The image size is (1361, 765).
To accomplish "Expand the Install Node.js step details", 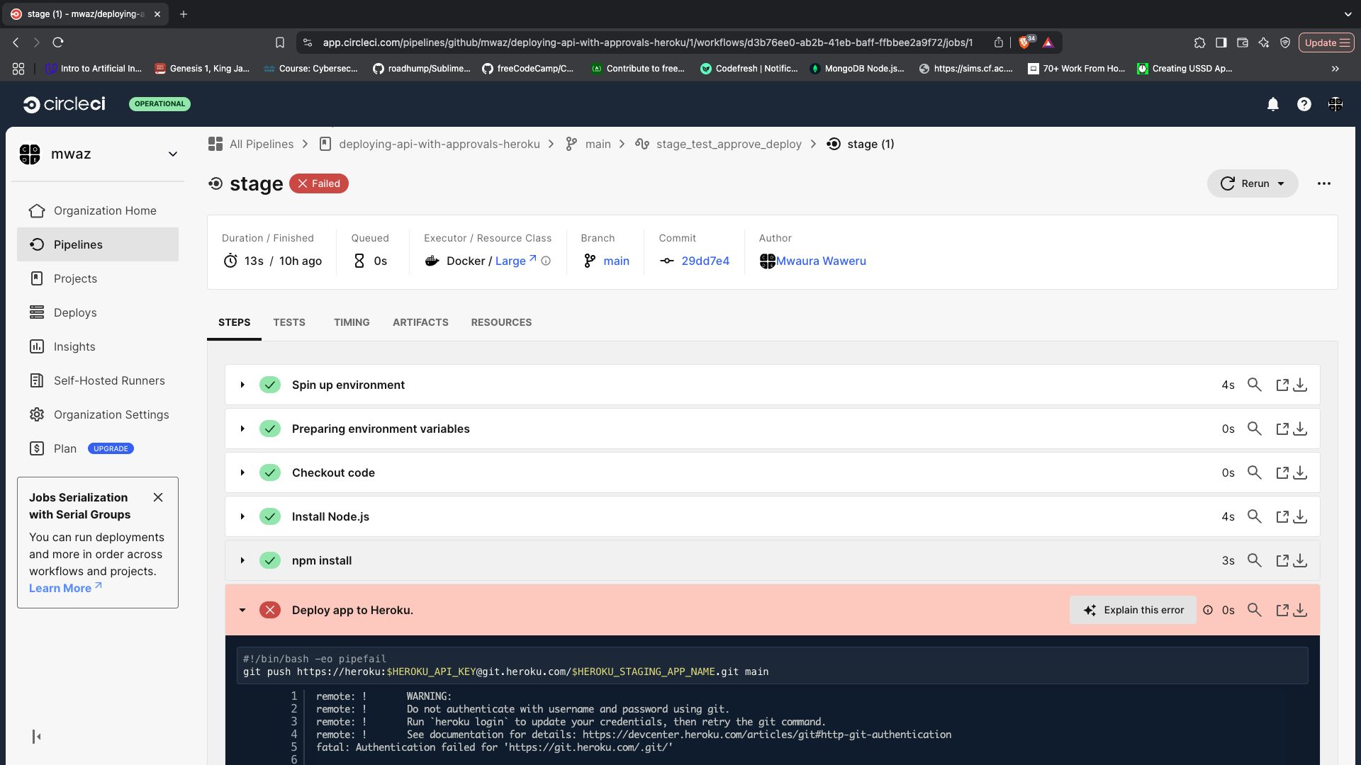I will [x=242, y=516].
